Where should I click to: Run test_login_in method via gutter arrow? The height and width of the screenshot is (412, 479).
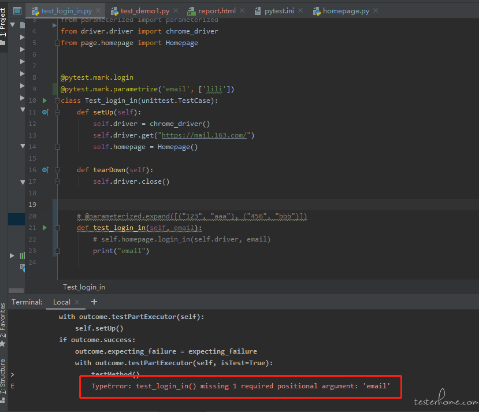tap(44, 228)
